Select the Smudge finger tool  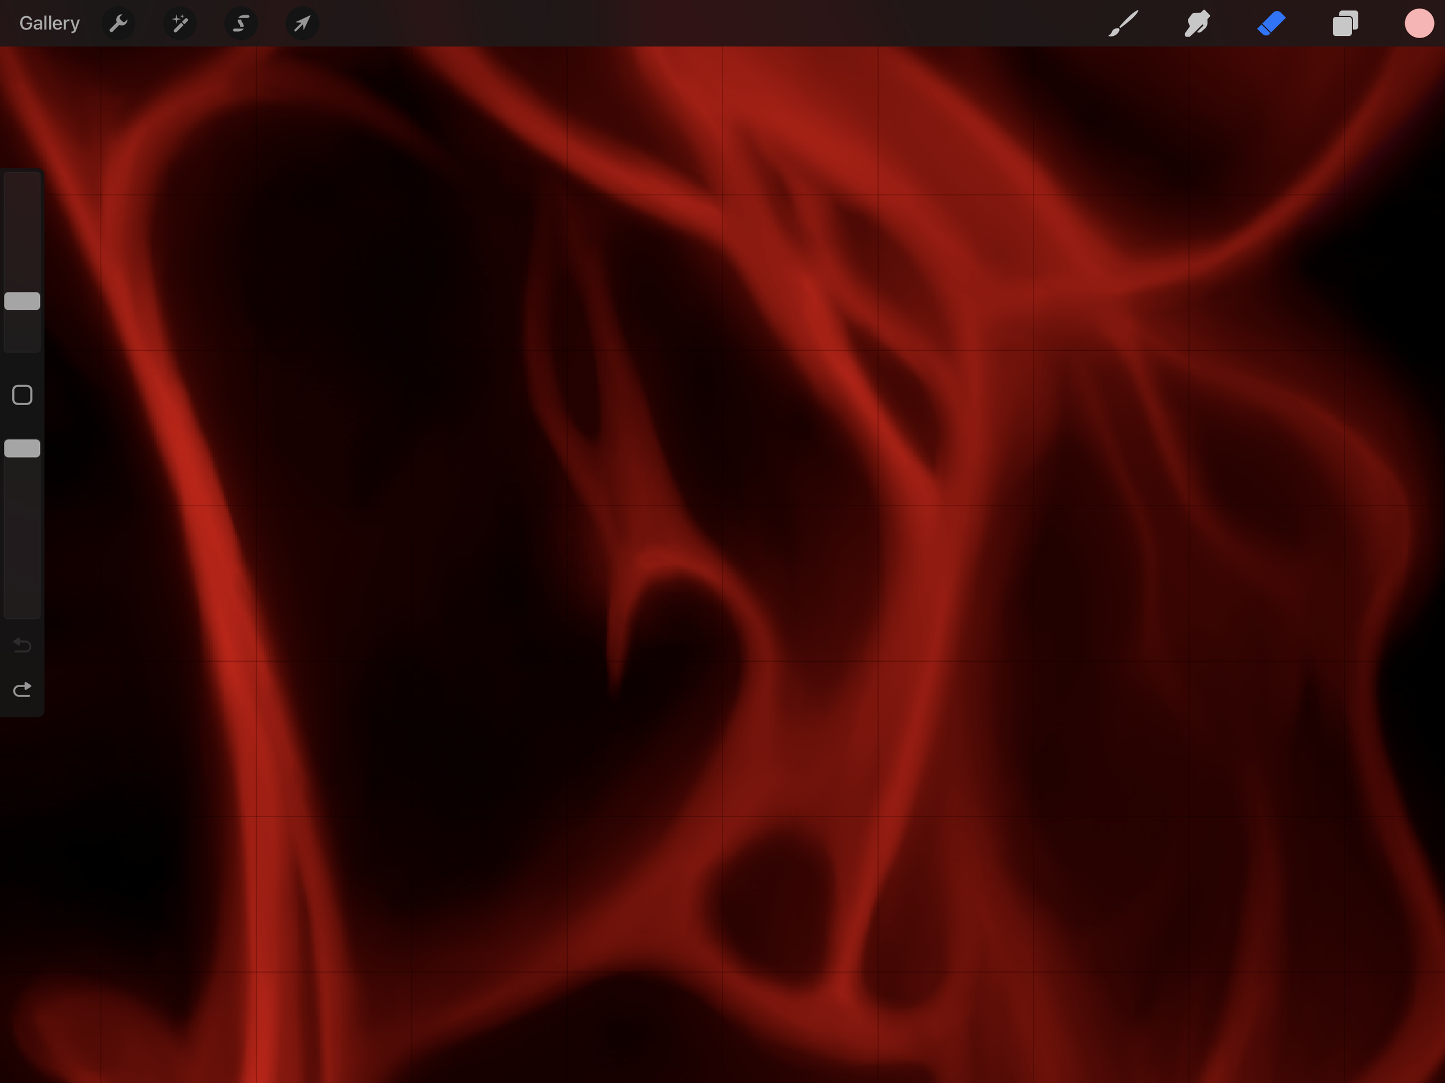coord(1197,24)
